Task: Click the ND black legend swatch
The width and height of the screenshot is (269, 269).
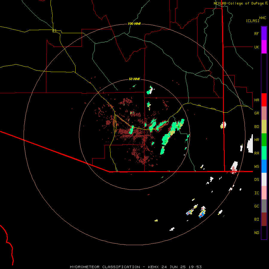Action: [264, 233]
